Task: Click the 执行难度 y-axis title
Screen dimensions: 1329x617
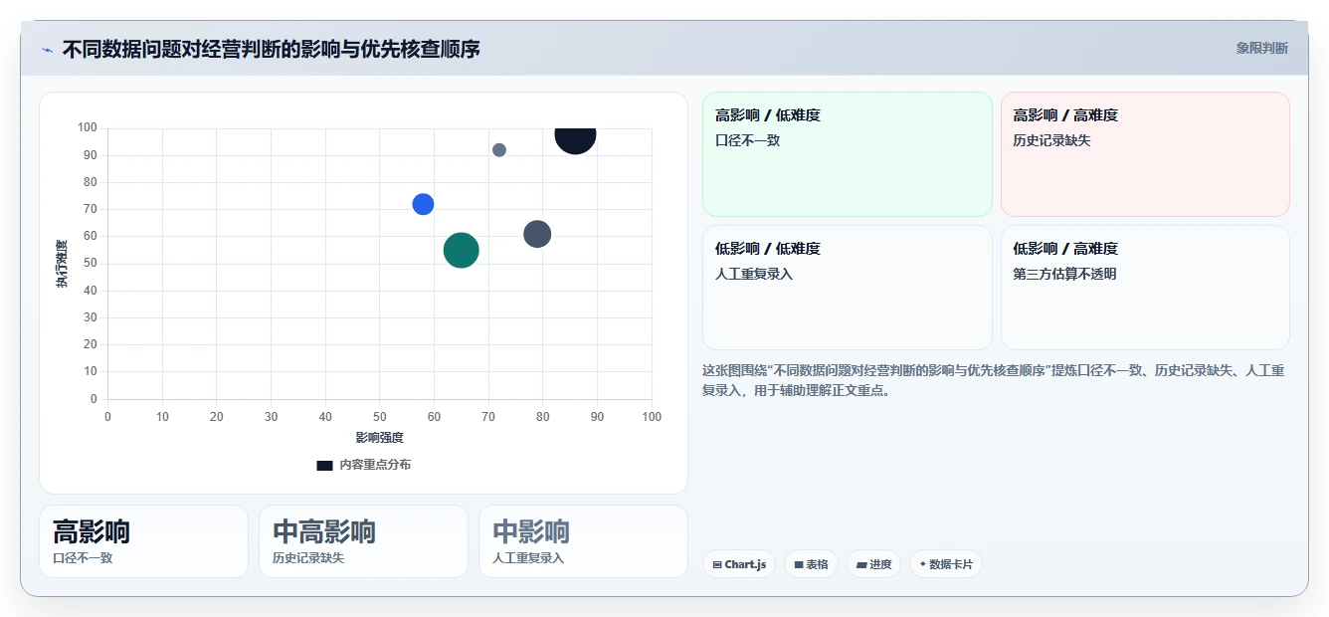Action: [x=62, y=264]
